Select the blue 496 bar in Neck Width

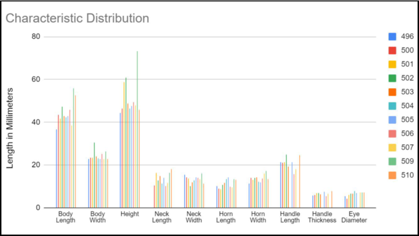tap(185, 191)
